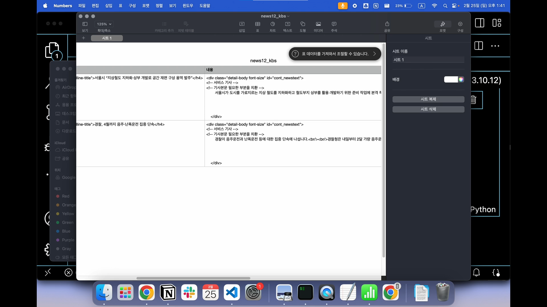This screenshot has width=547, height=307.
Task: Insert a Text box (텍스트)
Action: tap(287, 24)
